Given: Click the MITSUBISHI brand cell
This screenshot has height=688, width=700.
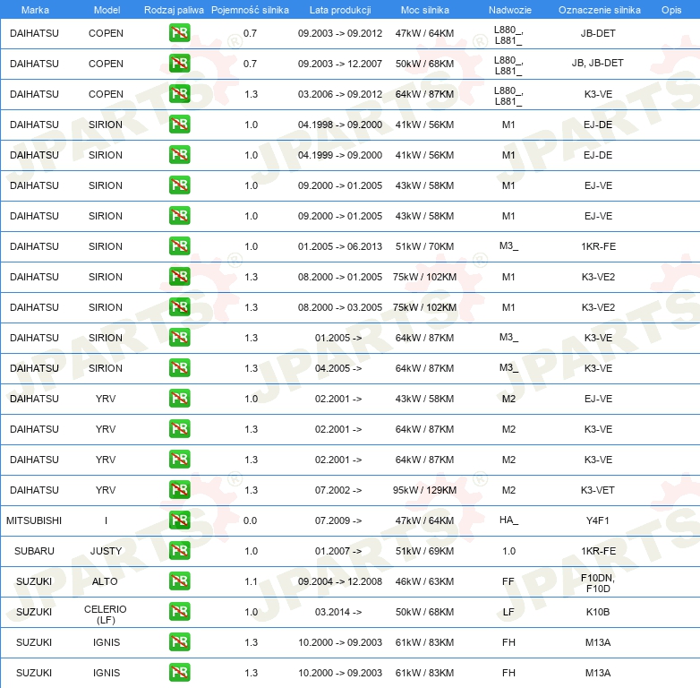Looking at the screenshot, I should [x=34, y=520].
